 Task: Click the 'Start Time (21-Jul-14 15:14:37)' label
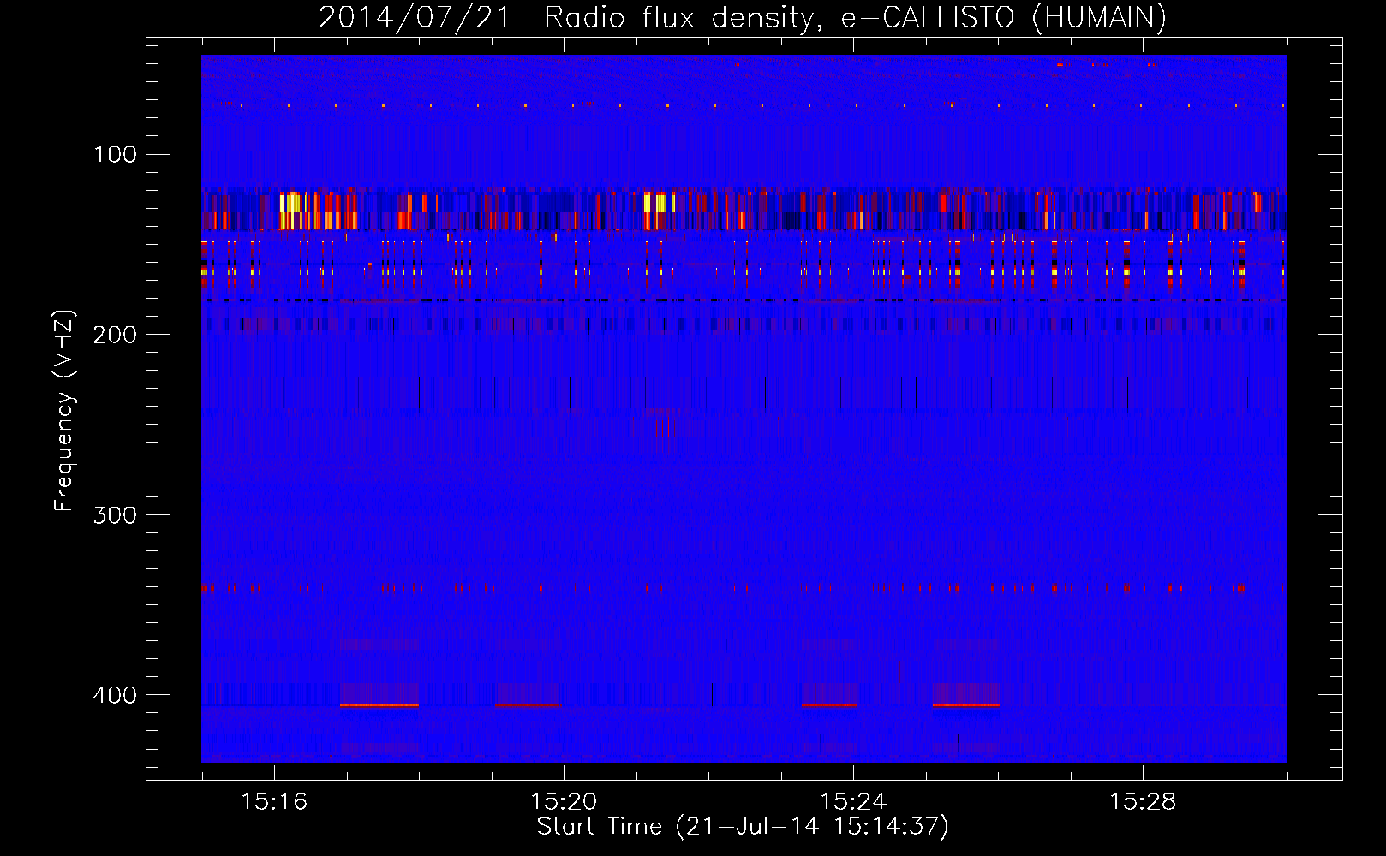pyautogui.click(x=743, y=827)
